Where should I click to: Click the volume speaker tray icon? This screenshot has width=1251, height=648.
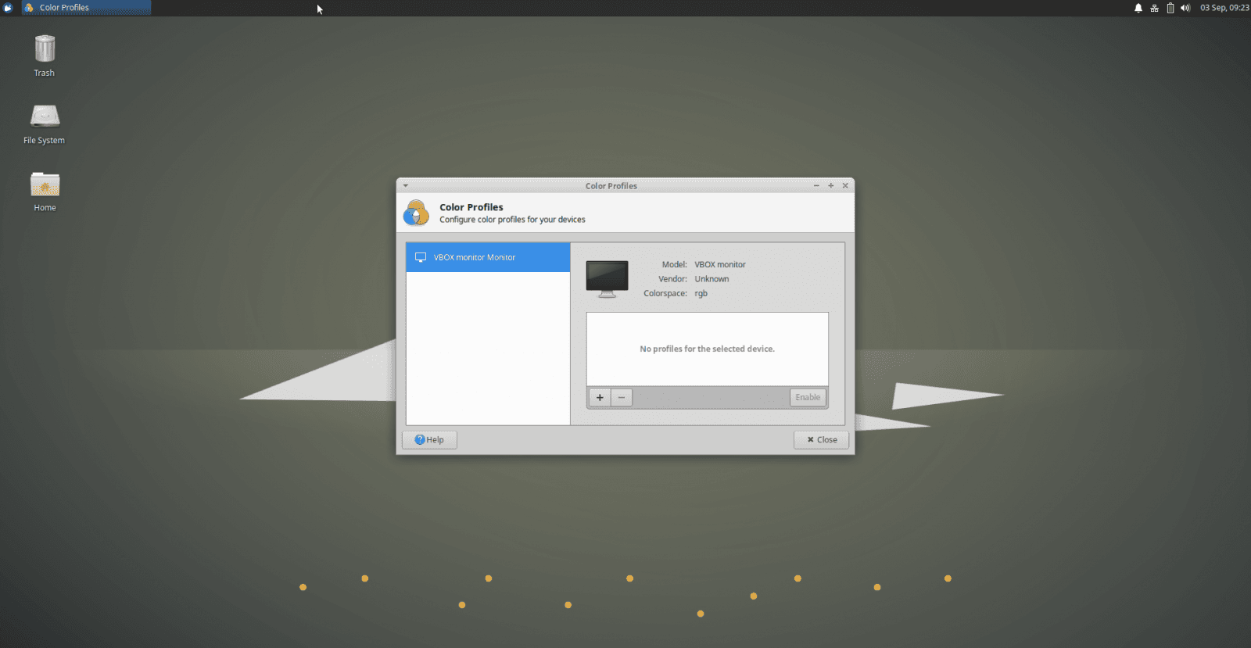click(x=1185, y=8)
